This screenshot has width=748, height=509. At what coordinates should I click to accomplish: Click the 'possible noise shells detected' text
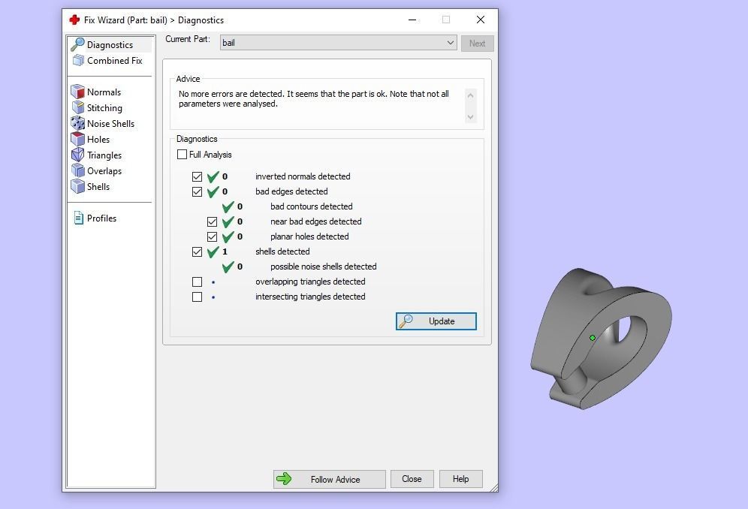click(x=324, y=267)
